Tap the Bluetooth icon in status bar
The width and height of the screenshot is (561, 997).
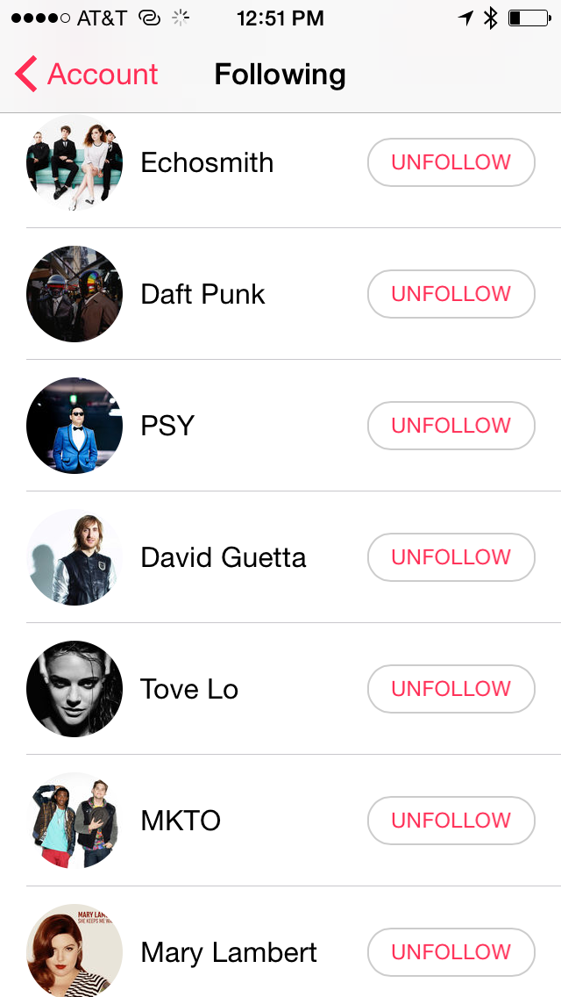[x=491, y=18]
